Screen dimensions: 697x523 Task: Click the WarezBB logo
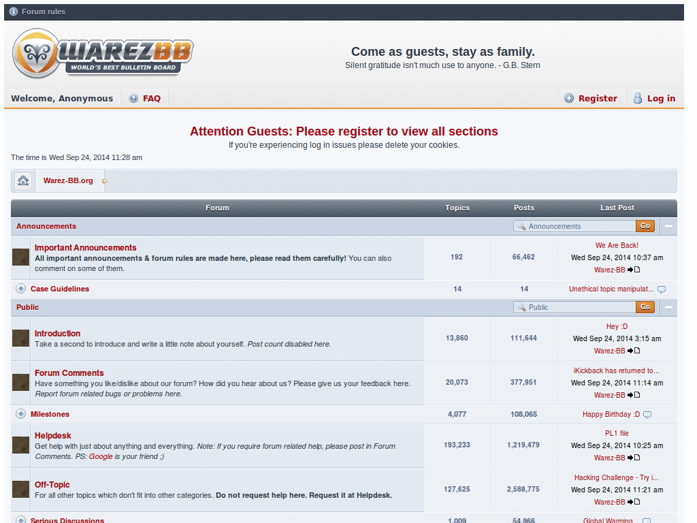(103, 54)
